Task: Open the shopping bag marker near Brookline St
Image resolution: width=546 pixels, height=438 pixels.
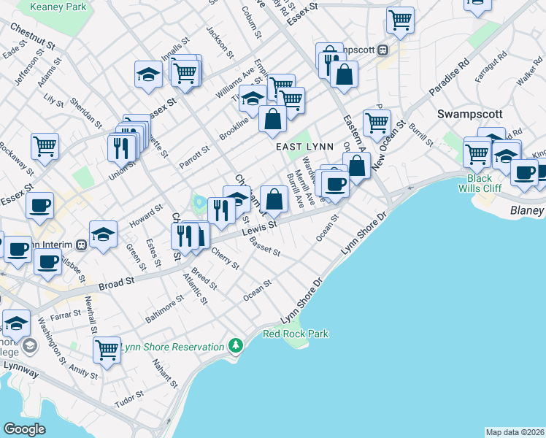Action: coord(273,121)
